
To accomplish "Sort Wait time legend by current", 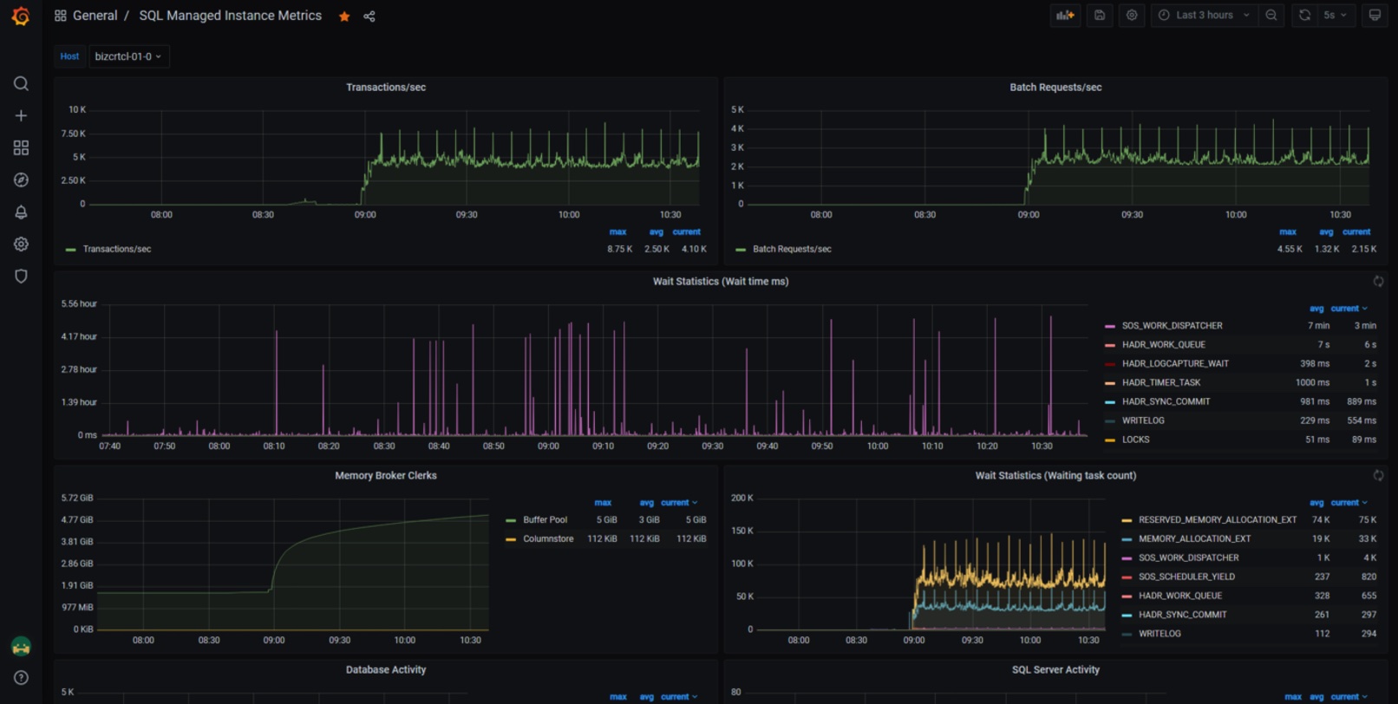I will [x=1349, y=309].
